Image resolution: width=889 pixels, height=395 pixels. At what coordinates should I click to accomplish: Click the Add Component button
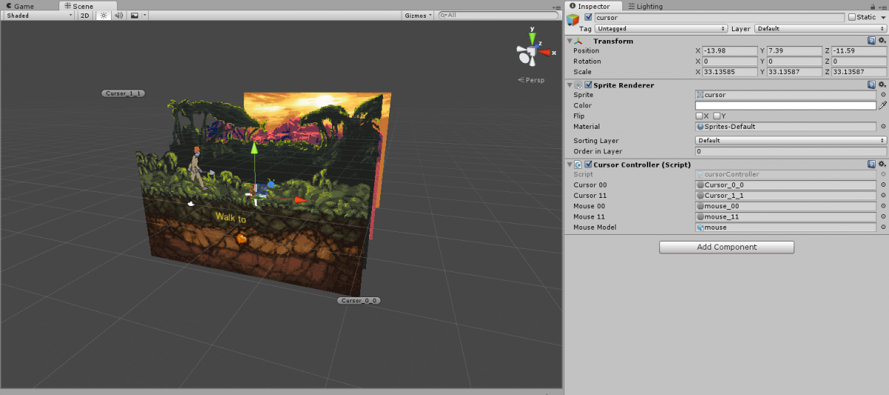726,247
